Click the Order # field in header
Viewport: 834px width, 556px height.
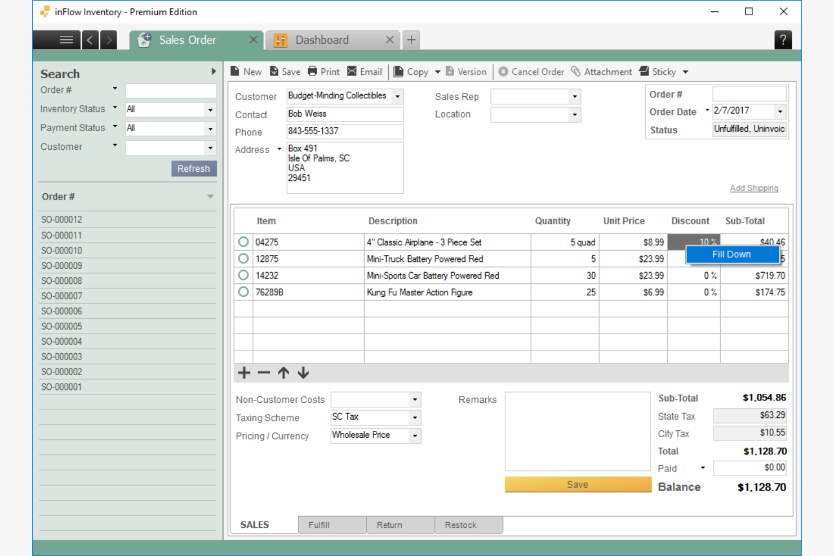(x=749, y=94)
